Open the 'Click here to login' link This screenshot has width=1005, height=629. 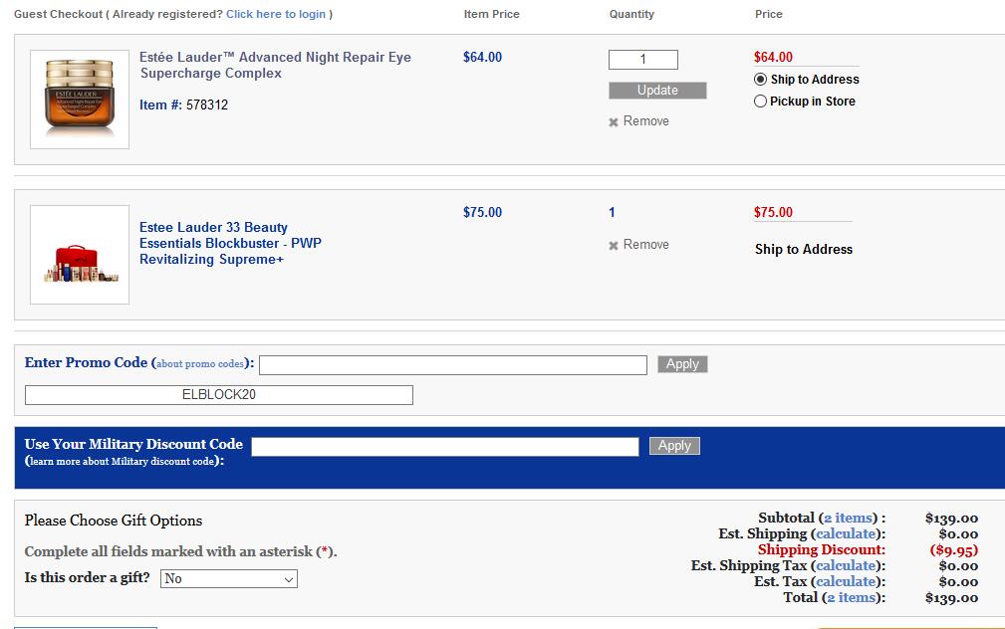tap(276, 14)
